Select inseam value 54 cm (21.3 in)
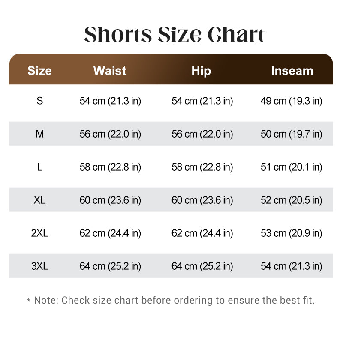Screen dimensions: 343x343 (x=292, y=266)
